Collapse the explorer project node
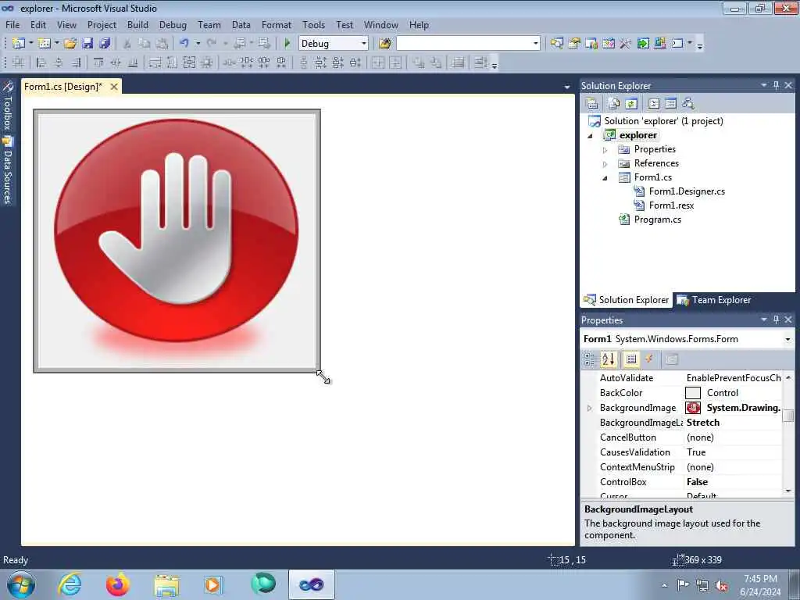Screen dimensions: 800x600 pyautogui.click(x=591, y=136)
